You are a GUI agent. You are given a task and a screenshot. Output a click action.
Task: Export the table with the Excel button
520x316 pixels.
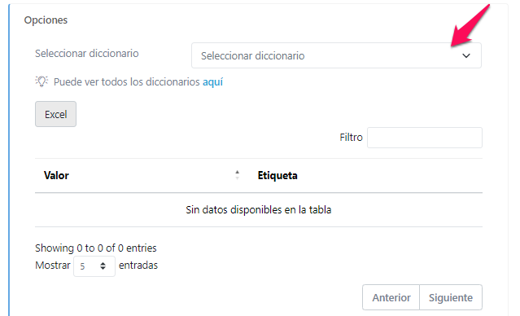(x=55, y=114)
